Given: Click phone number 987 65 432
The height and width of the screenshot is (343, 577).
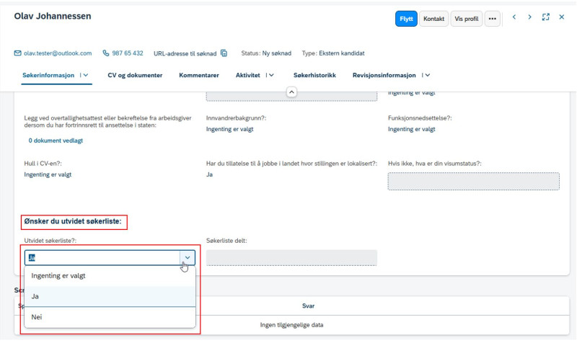Looking at the screenshot, I should click(x=128, y=53).
